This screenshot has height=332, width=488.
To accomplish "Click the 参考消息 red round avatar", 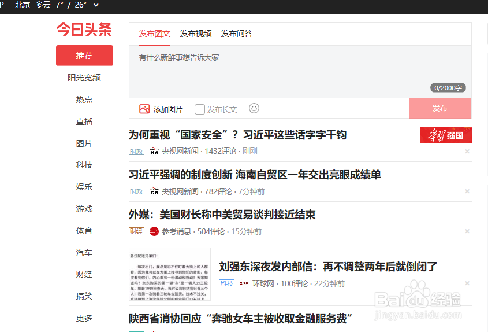I will coord(154,231).
